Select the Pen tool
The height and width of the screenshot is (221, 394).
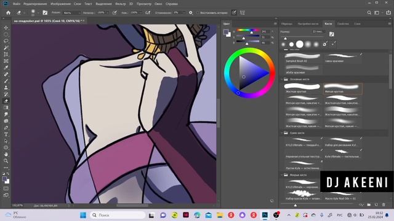(6, 128)
